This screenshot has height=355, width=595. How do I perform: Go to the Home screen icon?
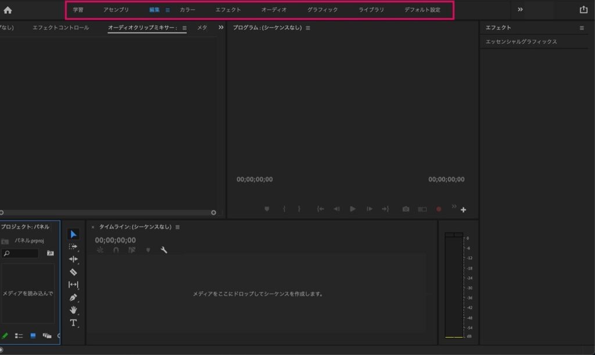point(8,10)
